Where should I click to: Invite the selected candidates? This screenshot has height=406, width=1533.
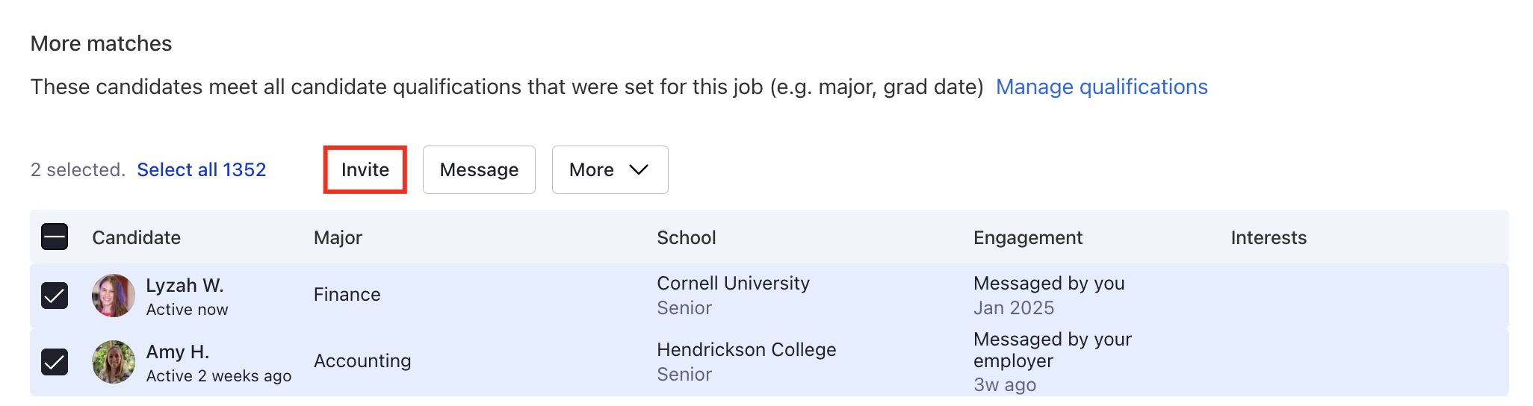(365, 169)
